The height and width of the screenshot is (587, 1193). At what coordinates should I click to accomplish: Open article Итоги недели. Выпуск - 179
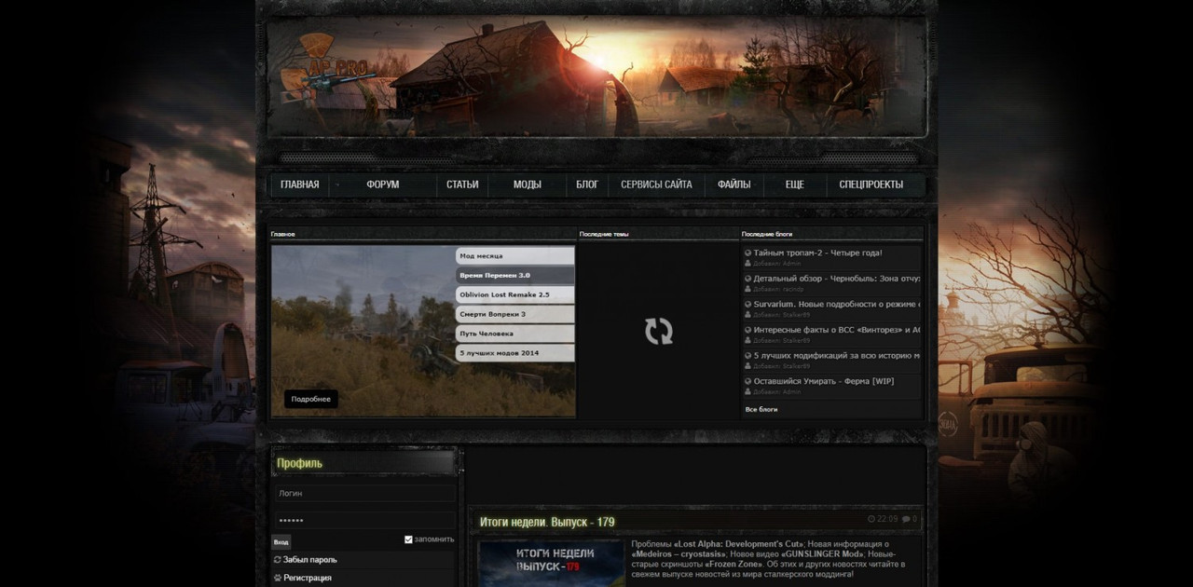tap(547, 522)
